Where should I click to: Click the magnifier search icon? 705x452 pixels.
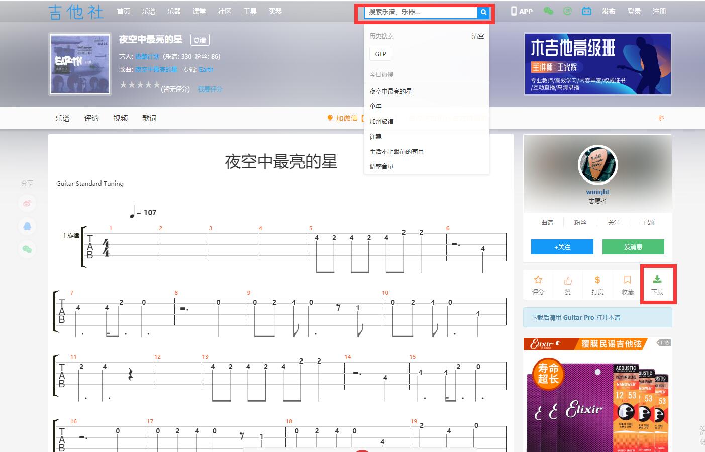click(483, 12)
